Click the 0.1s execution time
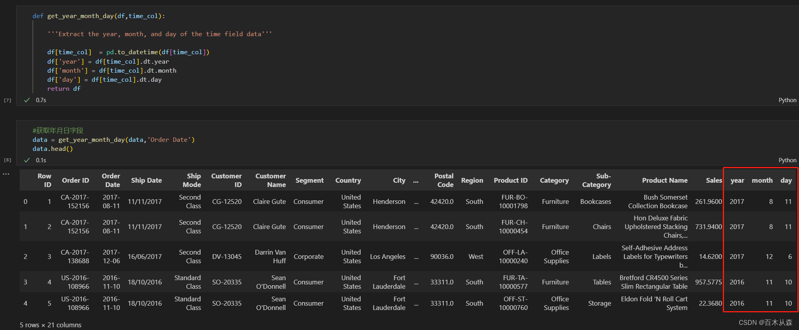Screen dimensions: 799x330 tap(41, 160)
